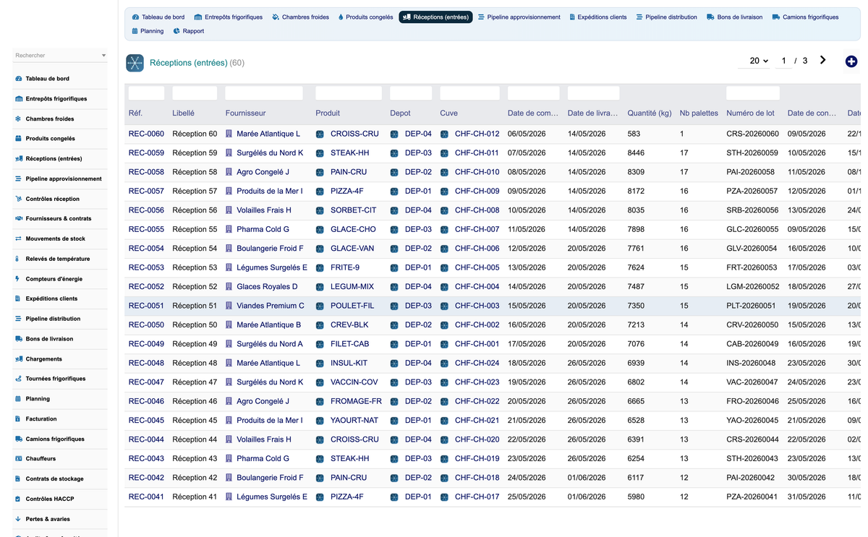Image resolution: width=868 pixels, height=537 pixels.
Task: Open Camions frigorifiques top tab
Action: (x=805, y=17)
